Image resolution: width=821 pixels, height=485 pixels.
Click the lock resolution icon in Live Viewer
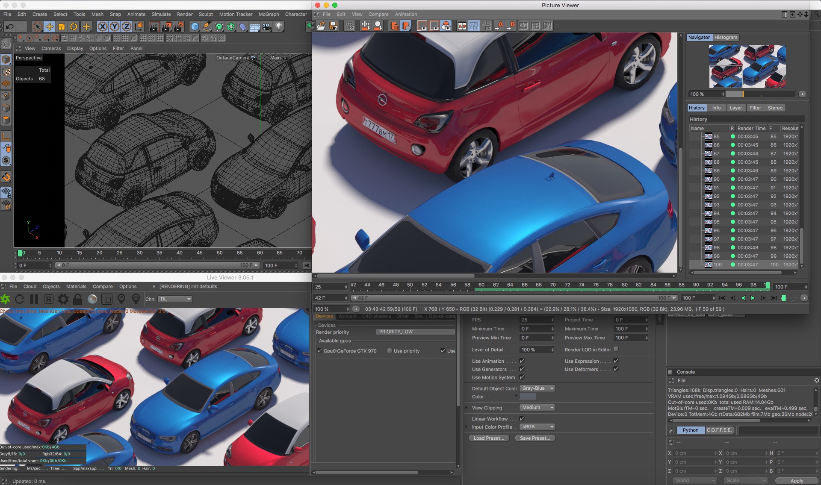click(x=77, y=299)
